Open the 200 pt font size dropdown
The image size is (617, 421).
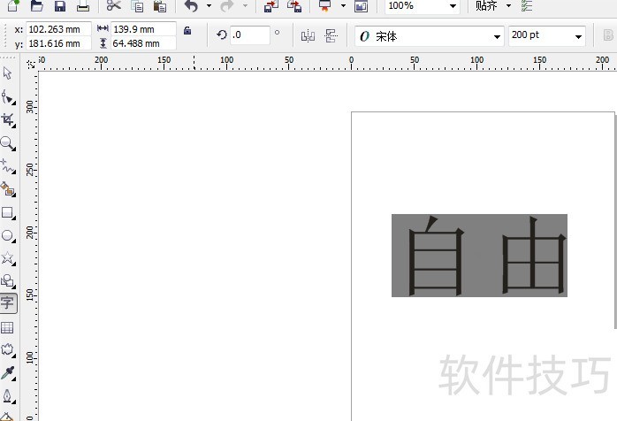click(x=578, y=36)
